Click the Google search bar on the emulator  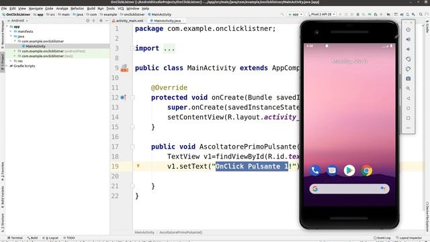(x=349, y=189)
